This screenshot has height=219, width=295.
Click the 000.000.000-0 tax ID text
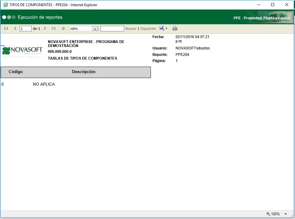click(x=60, y=52)
